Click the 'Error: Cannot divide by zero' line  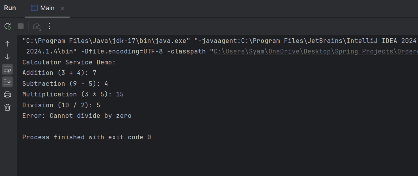[x=77, y=116]
